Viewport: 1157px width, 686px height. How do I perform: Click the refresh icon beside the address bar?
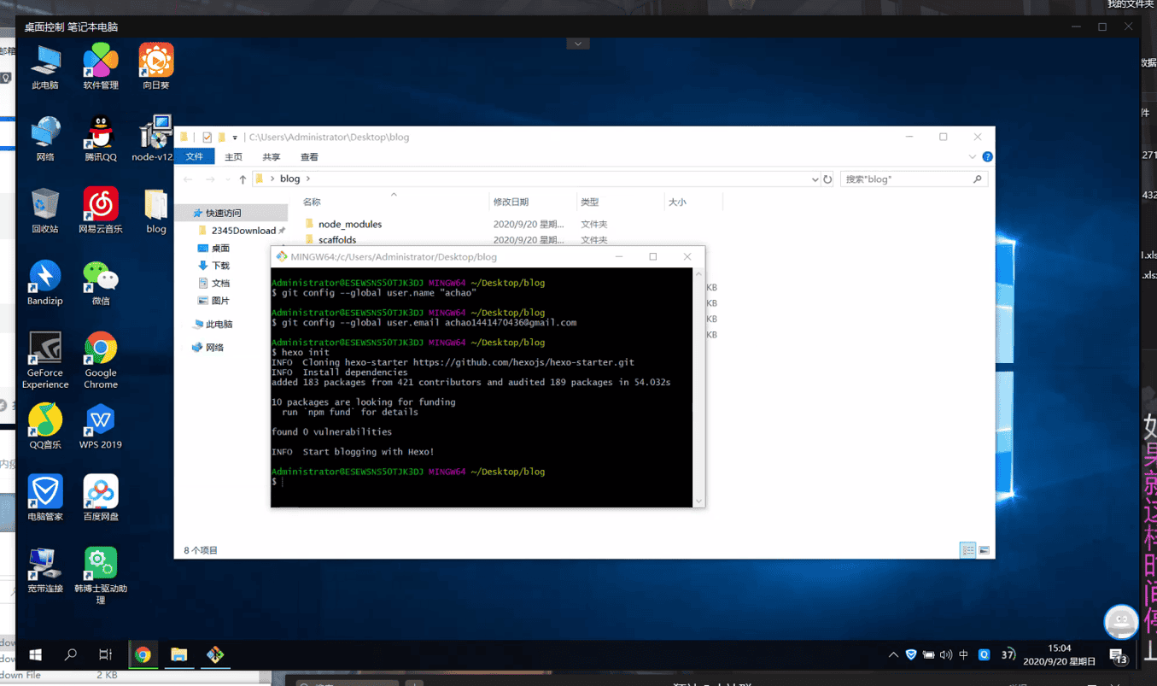pyautogui.click(x=827, y=179)
